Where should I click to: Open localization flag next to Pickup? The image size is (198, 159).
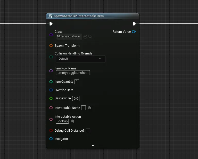(x=73, y=121)
